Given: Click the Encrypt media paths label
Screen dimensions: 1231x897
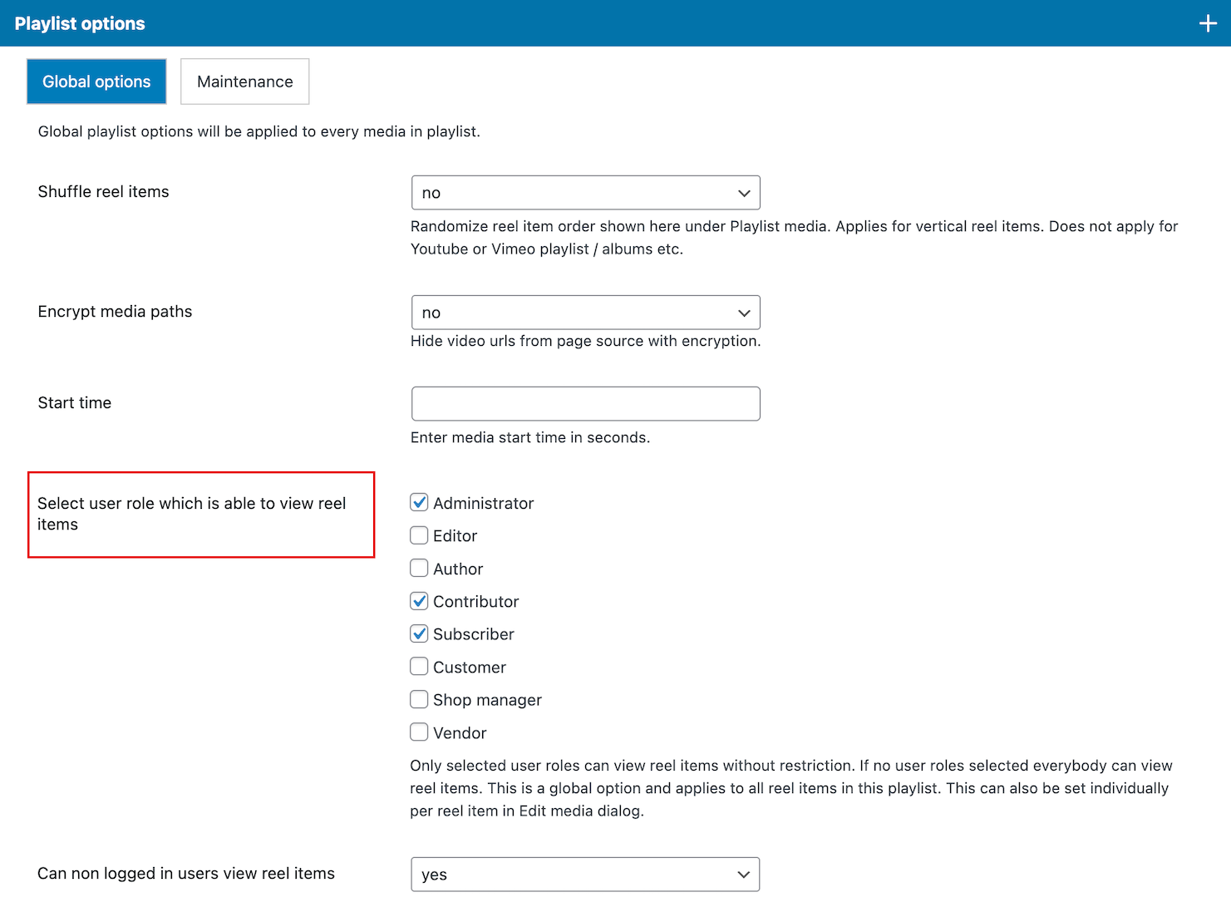Looking at the screenshot, I should pyautogui.click(x=115, y=312).
